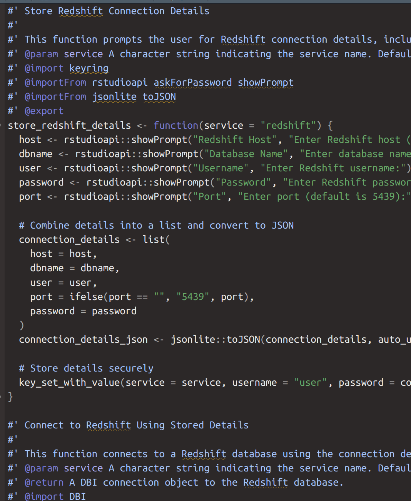This screenshot has width=411, height=501.
Task: Click the 'host = host,' list entry
Action: 63,254
